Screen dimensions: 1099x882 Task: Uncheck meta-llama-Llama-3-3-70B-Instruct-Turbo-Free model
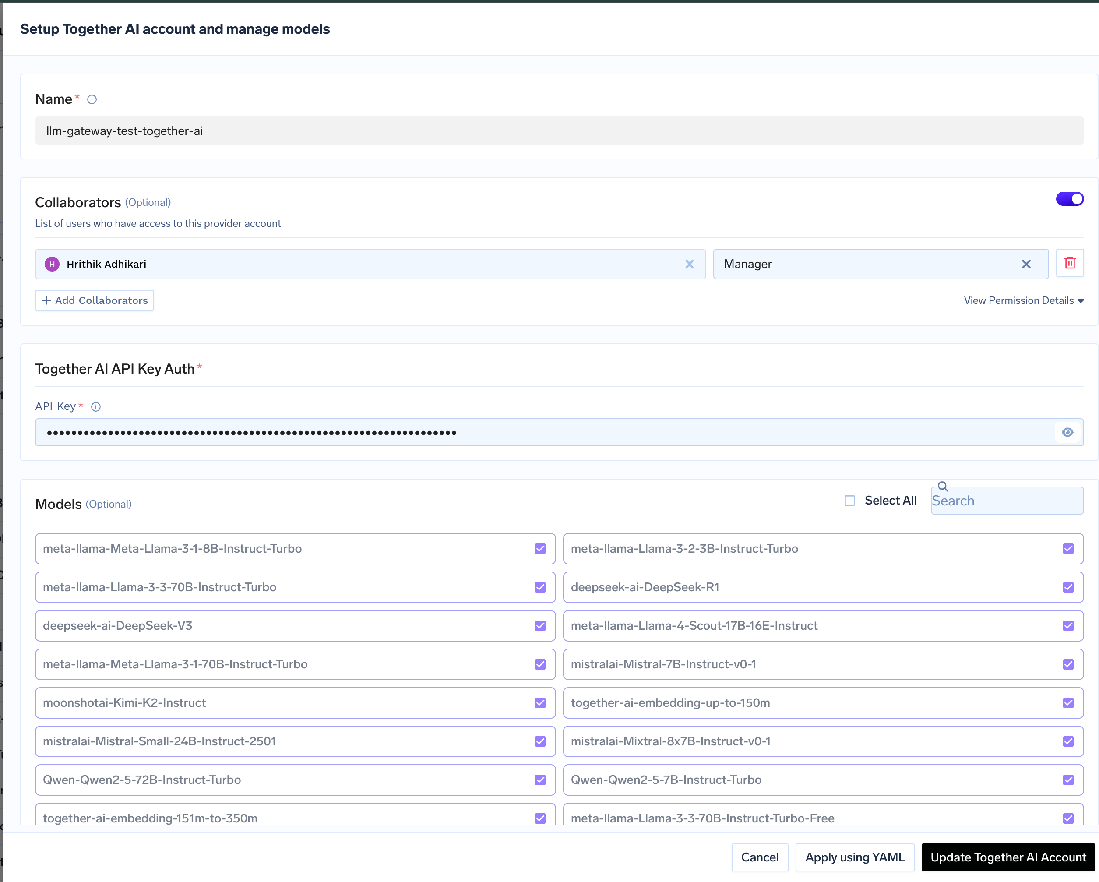[1068, 819]
